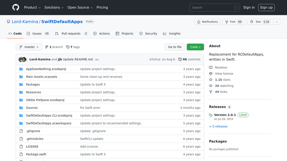Click the Go to file button
This screenshot has height=161, width=287.
pyautogui.click(x=175, y=47)
